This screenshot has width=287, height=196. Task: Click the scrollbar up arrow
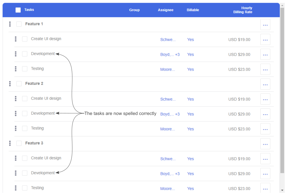click(x=282, y=5)
